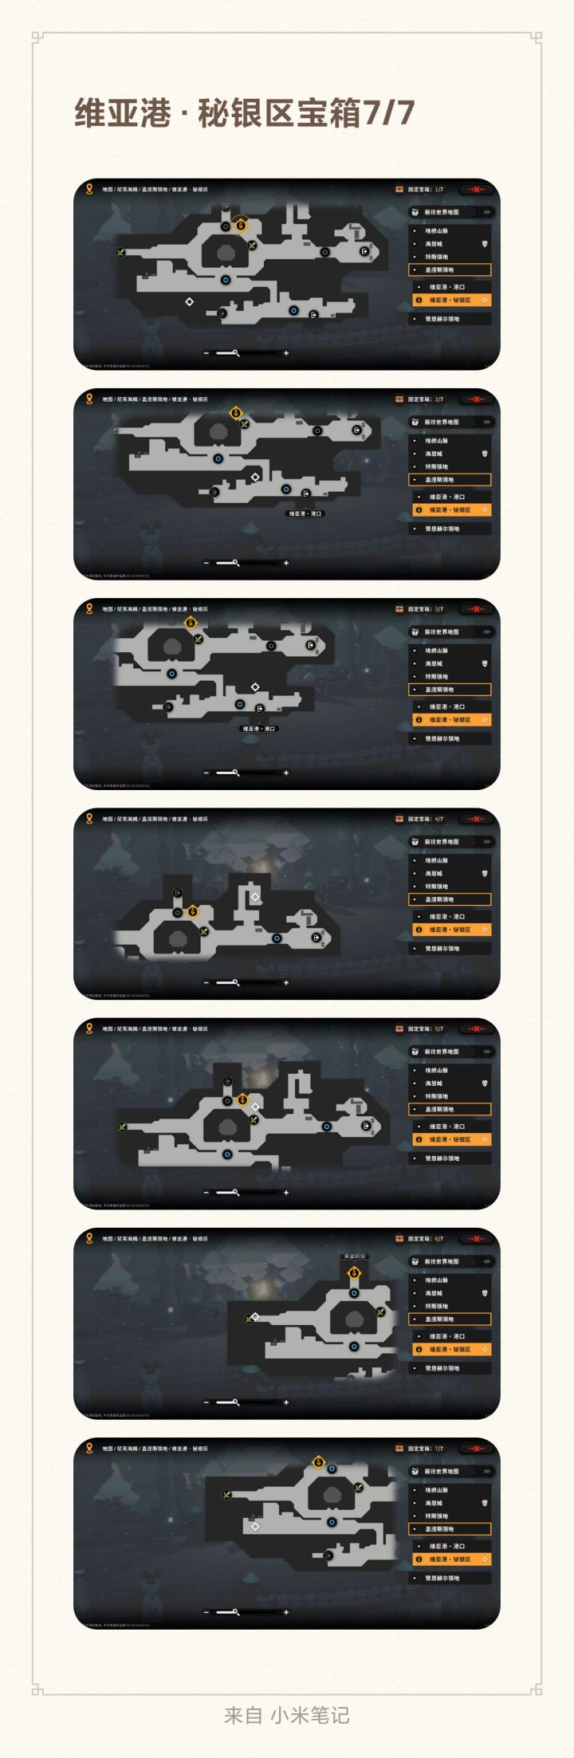Open 埃修山脉 in the 2/7 region list
The height and width of the screenshot is (1758, 574).
click(x=450, y=441)
